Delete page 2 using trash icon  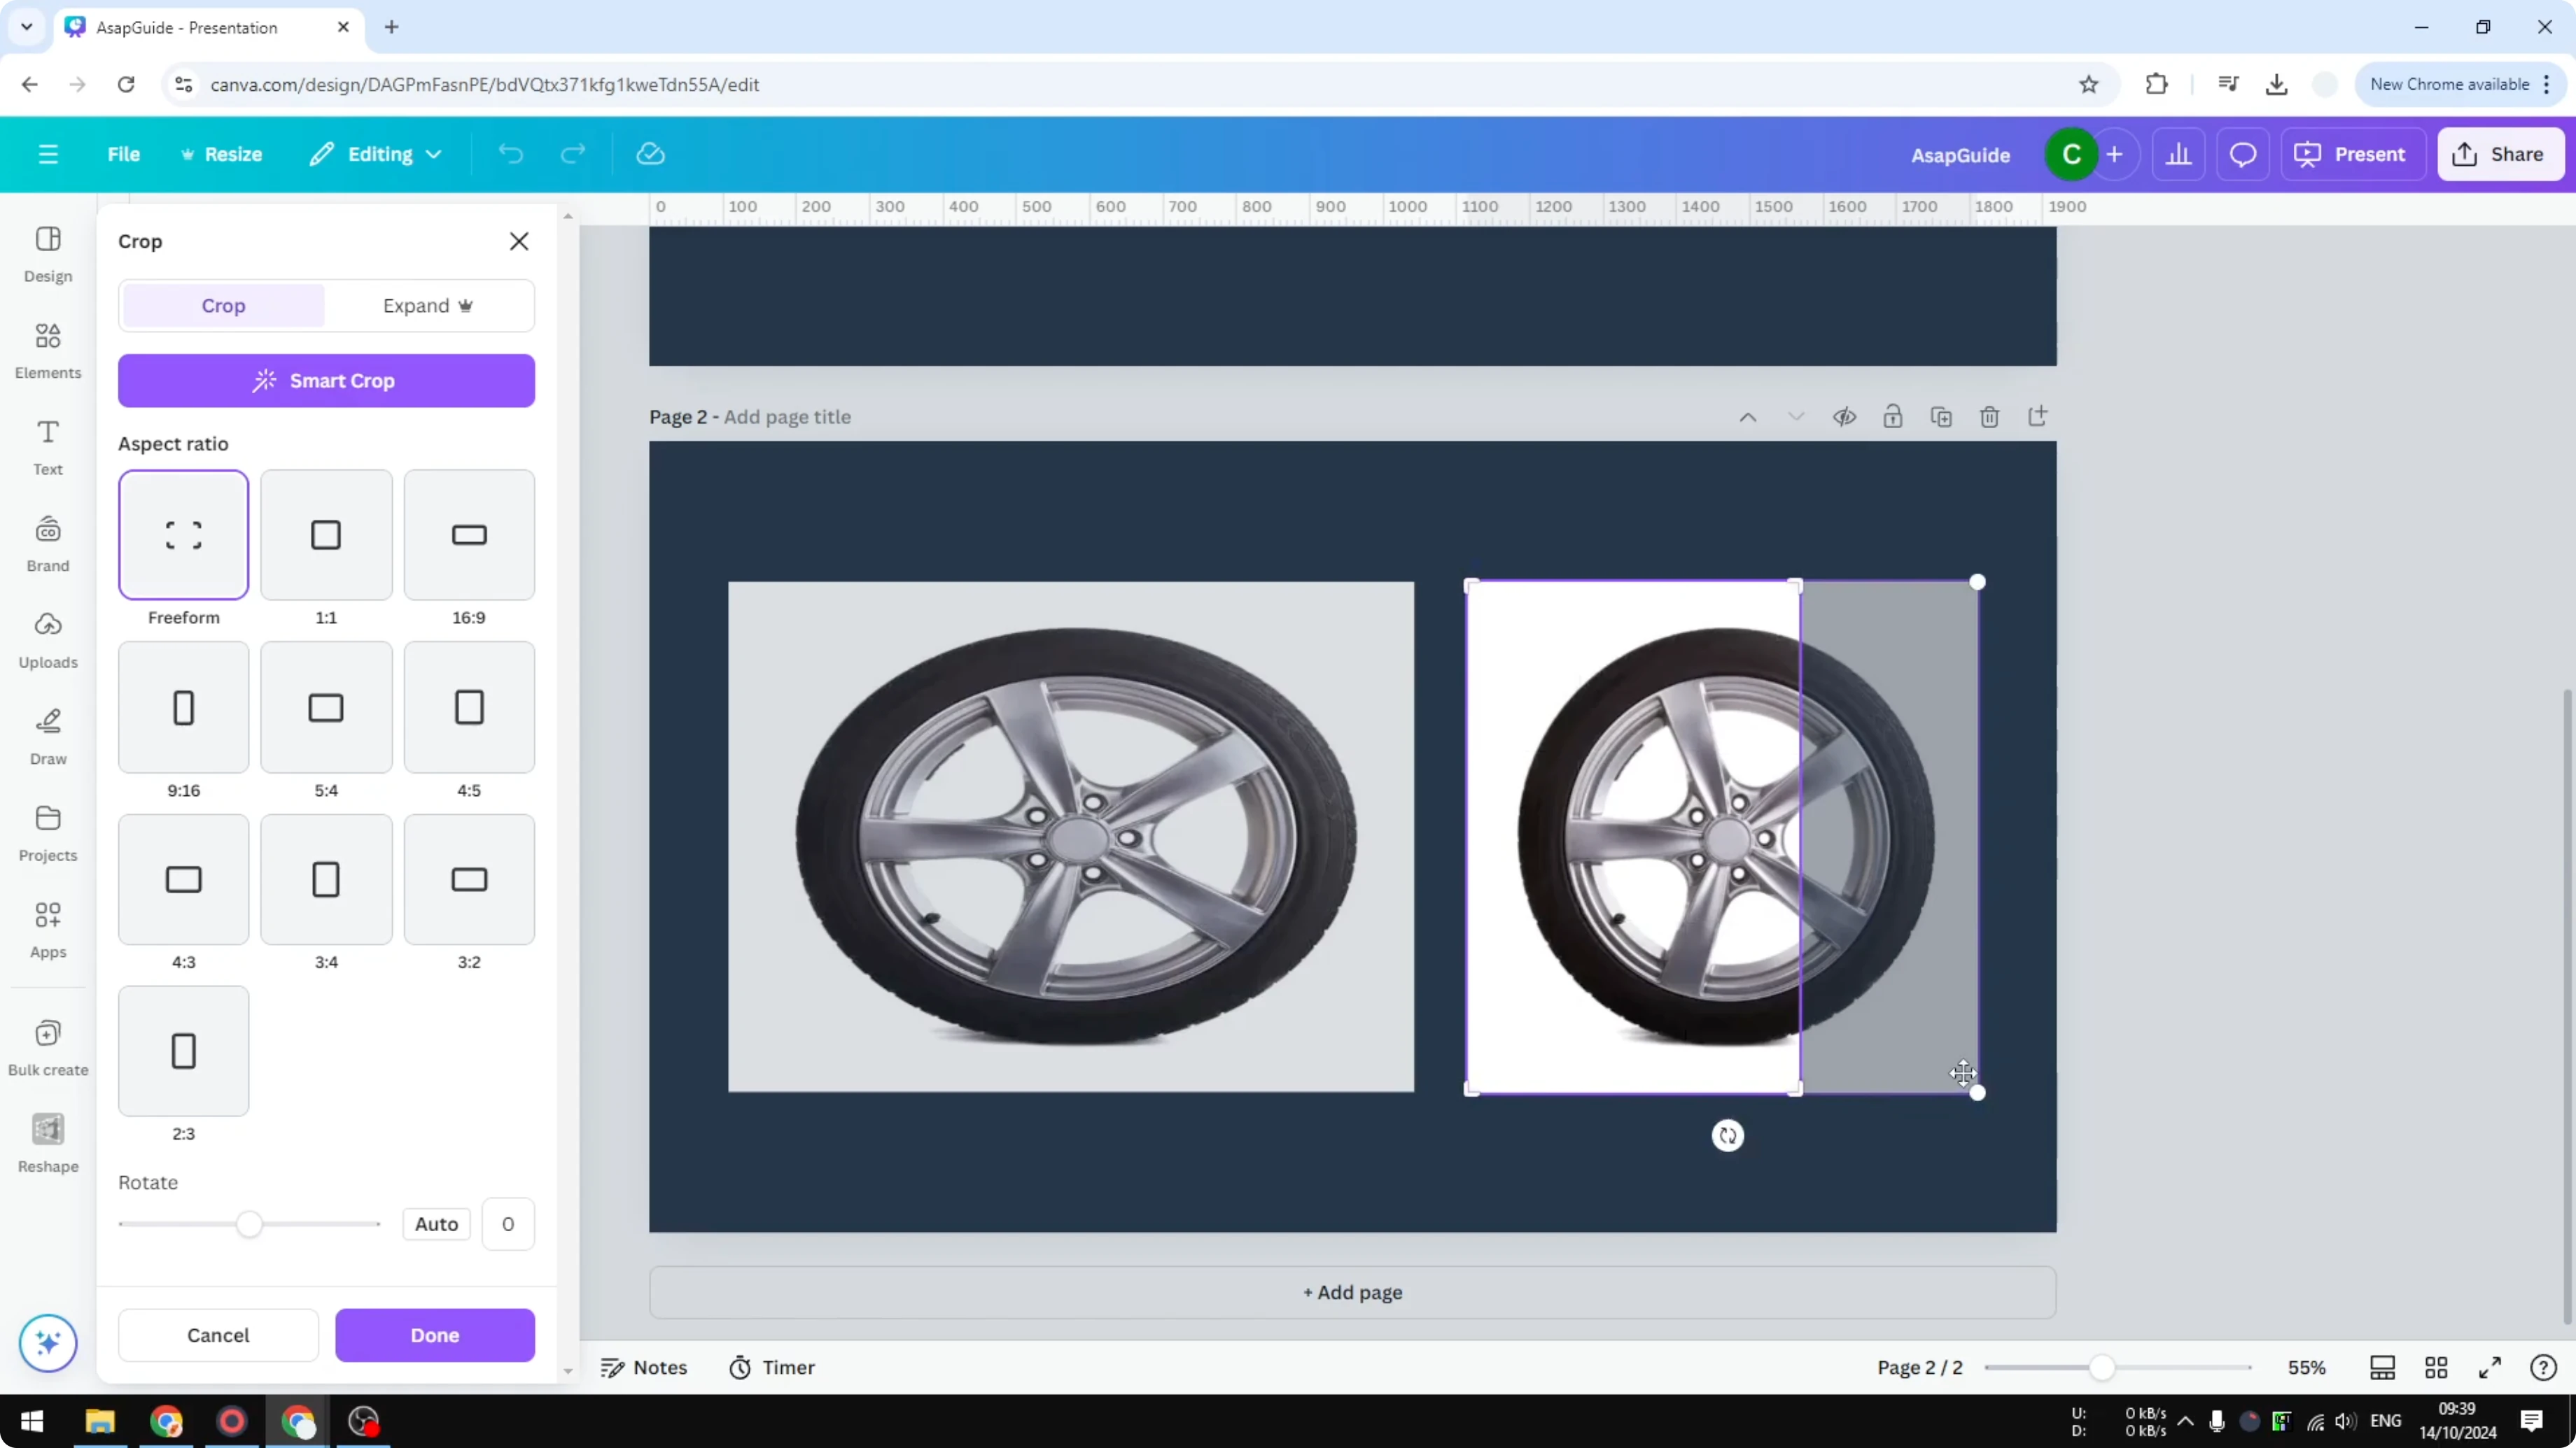click(x=1989, y=417)
